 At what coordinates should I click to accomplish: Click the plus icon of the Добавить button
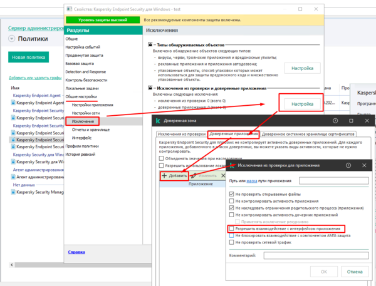pyautogui.click(x=164, y=176)
